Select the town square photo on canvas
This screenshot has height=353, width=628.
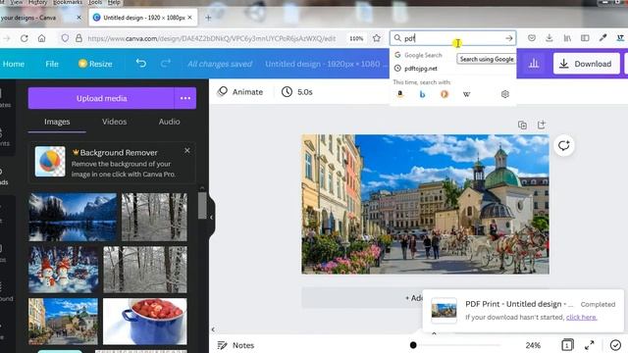pyautogui.click(x=425, y=204)
